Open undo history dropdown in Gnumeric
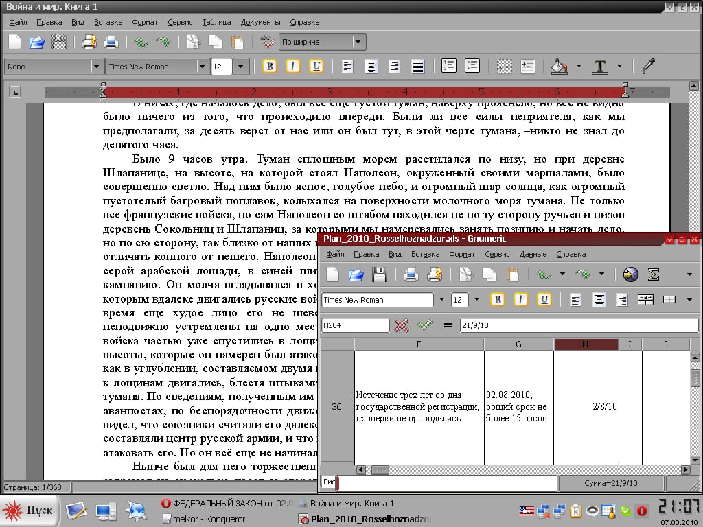703x527 pixels. [562, 274]
